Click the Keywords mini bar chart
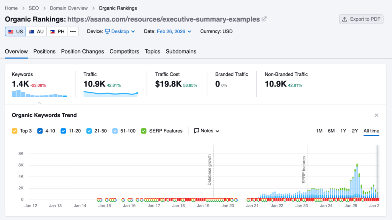Image resolution: width=392 pixels, height=220 pixels. click(x=39, y=94)
